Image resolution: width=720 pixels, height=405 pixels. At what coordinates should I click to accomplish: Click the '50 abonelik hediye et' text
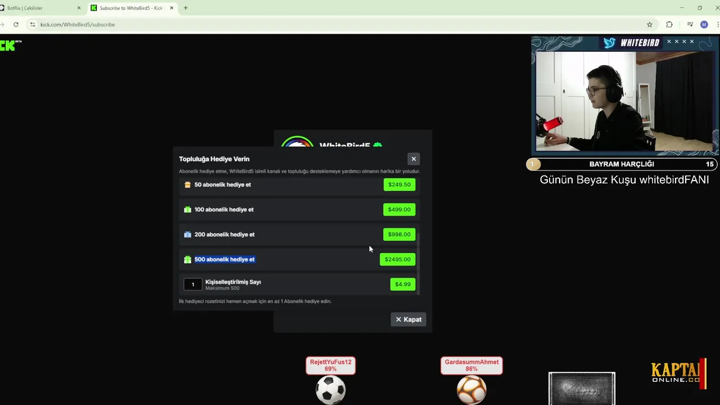223,184
